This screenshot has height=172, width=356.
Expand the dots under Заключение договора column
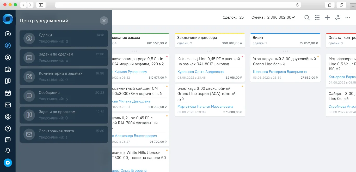tap(210, 51)
